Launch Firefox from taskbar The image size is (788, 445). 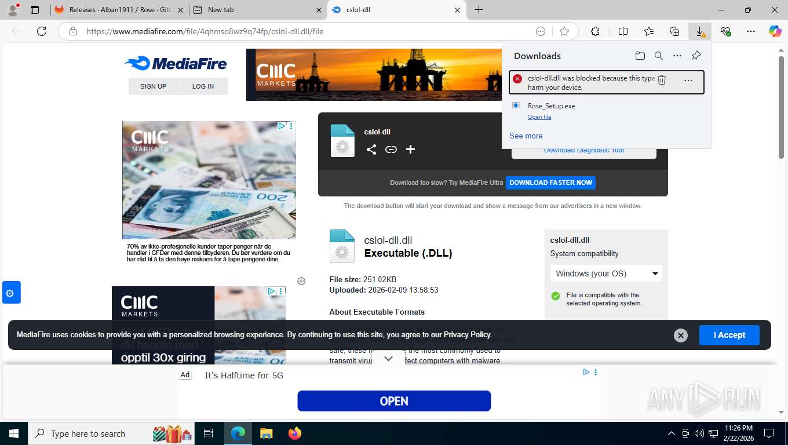click(295, 433)
